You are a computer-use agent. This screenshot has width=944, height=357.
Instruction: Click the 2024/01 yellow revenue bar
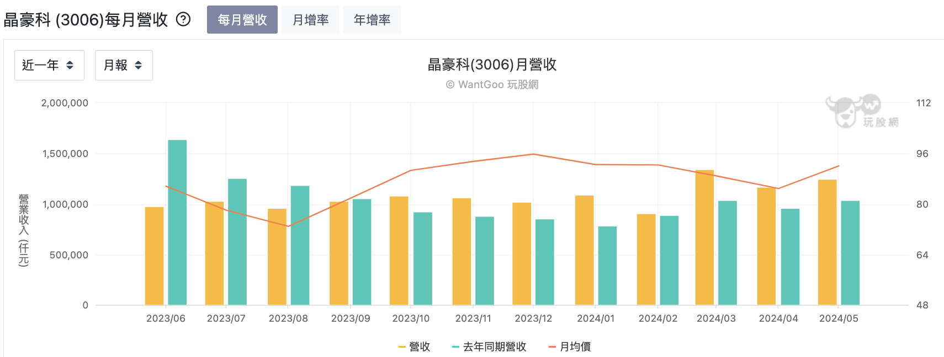[x=585, y=250]
